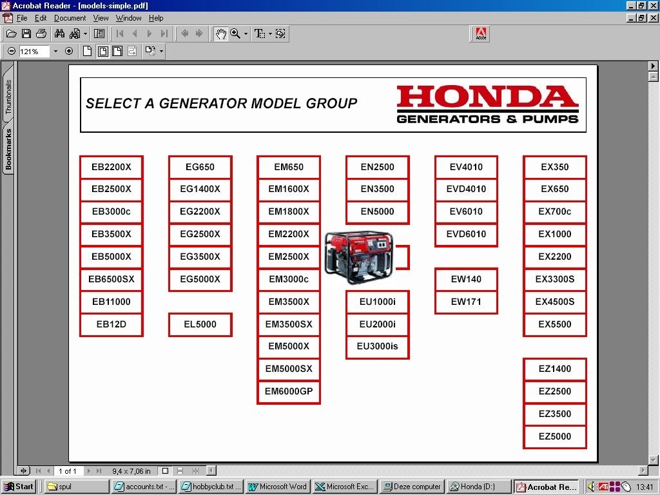Toggle Fit in Window page view
This screenshot has height=495, width=660.
click(102, 52)
